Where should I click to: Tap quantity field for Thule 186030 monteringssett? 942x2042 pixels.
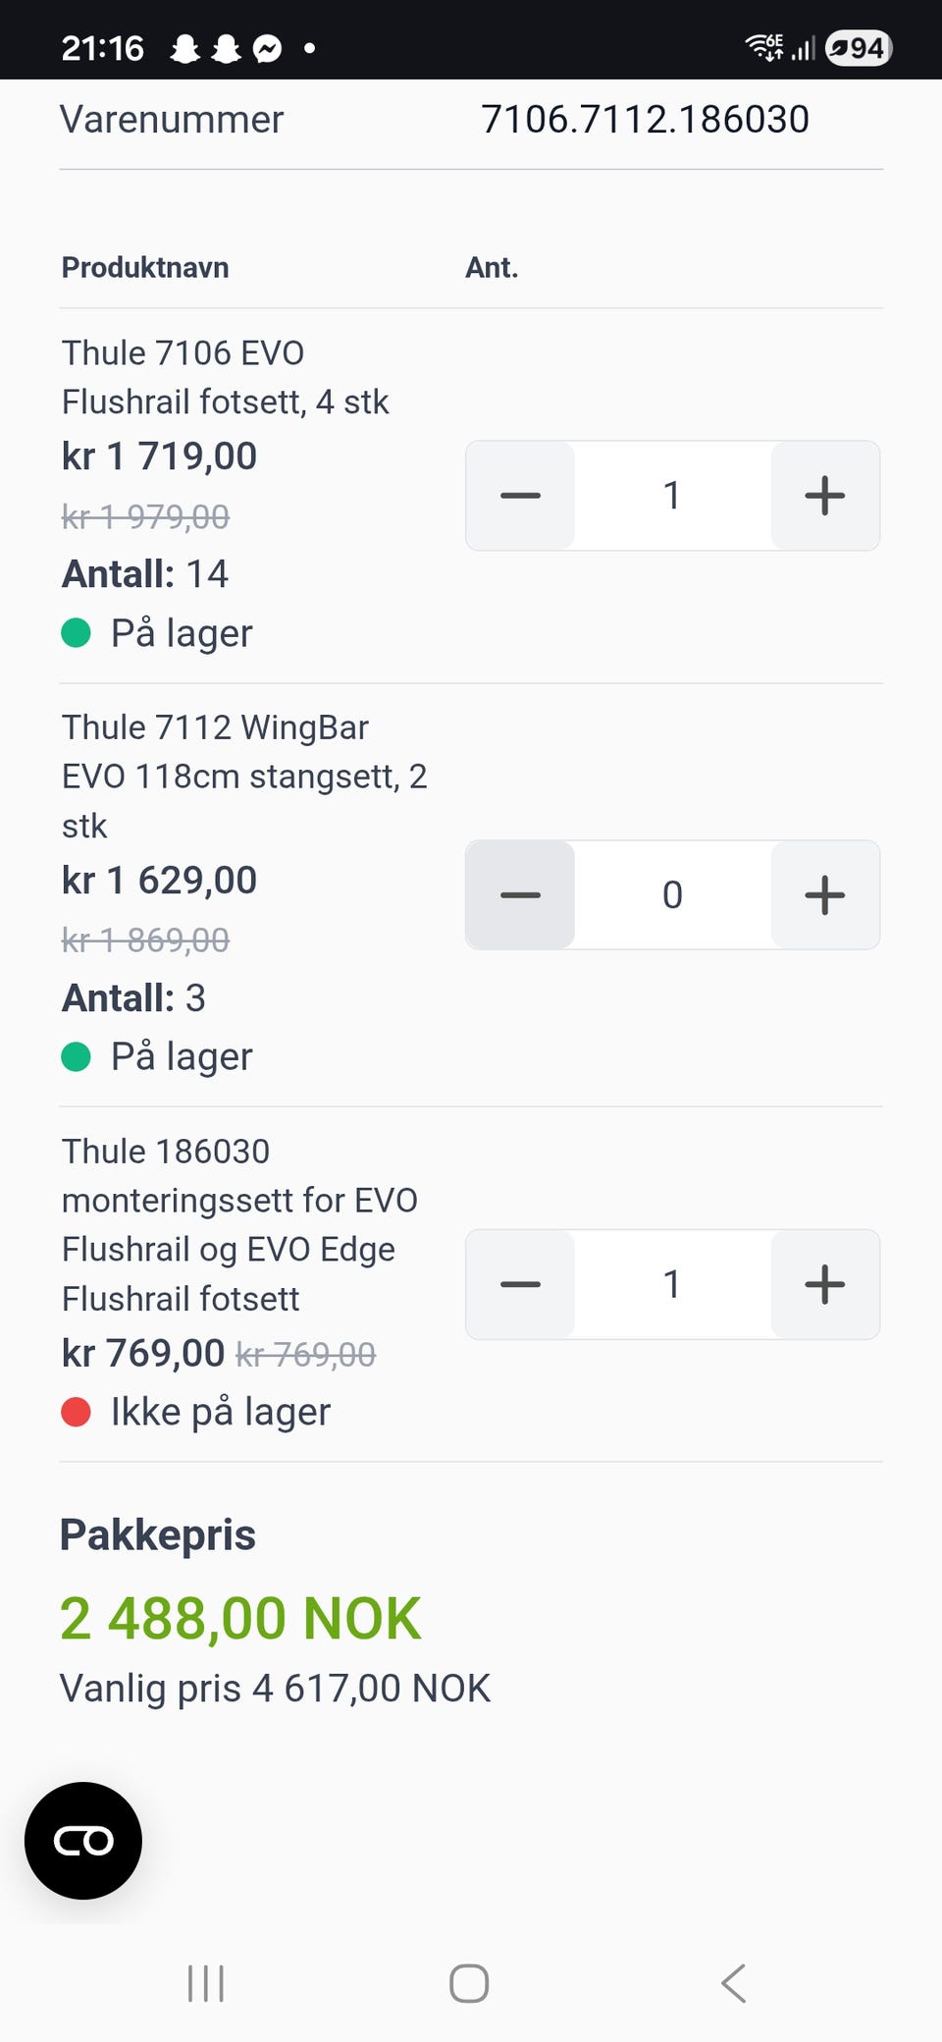(x=672, y=1284)
